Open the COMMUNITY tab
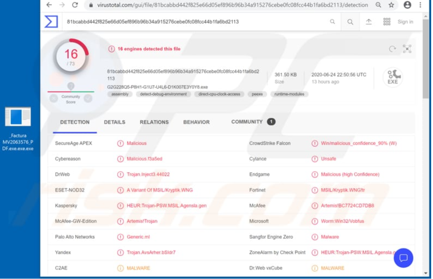 click(x=247, y=122)
